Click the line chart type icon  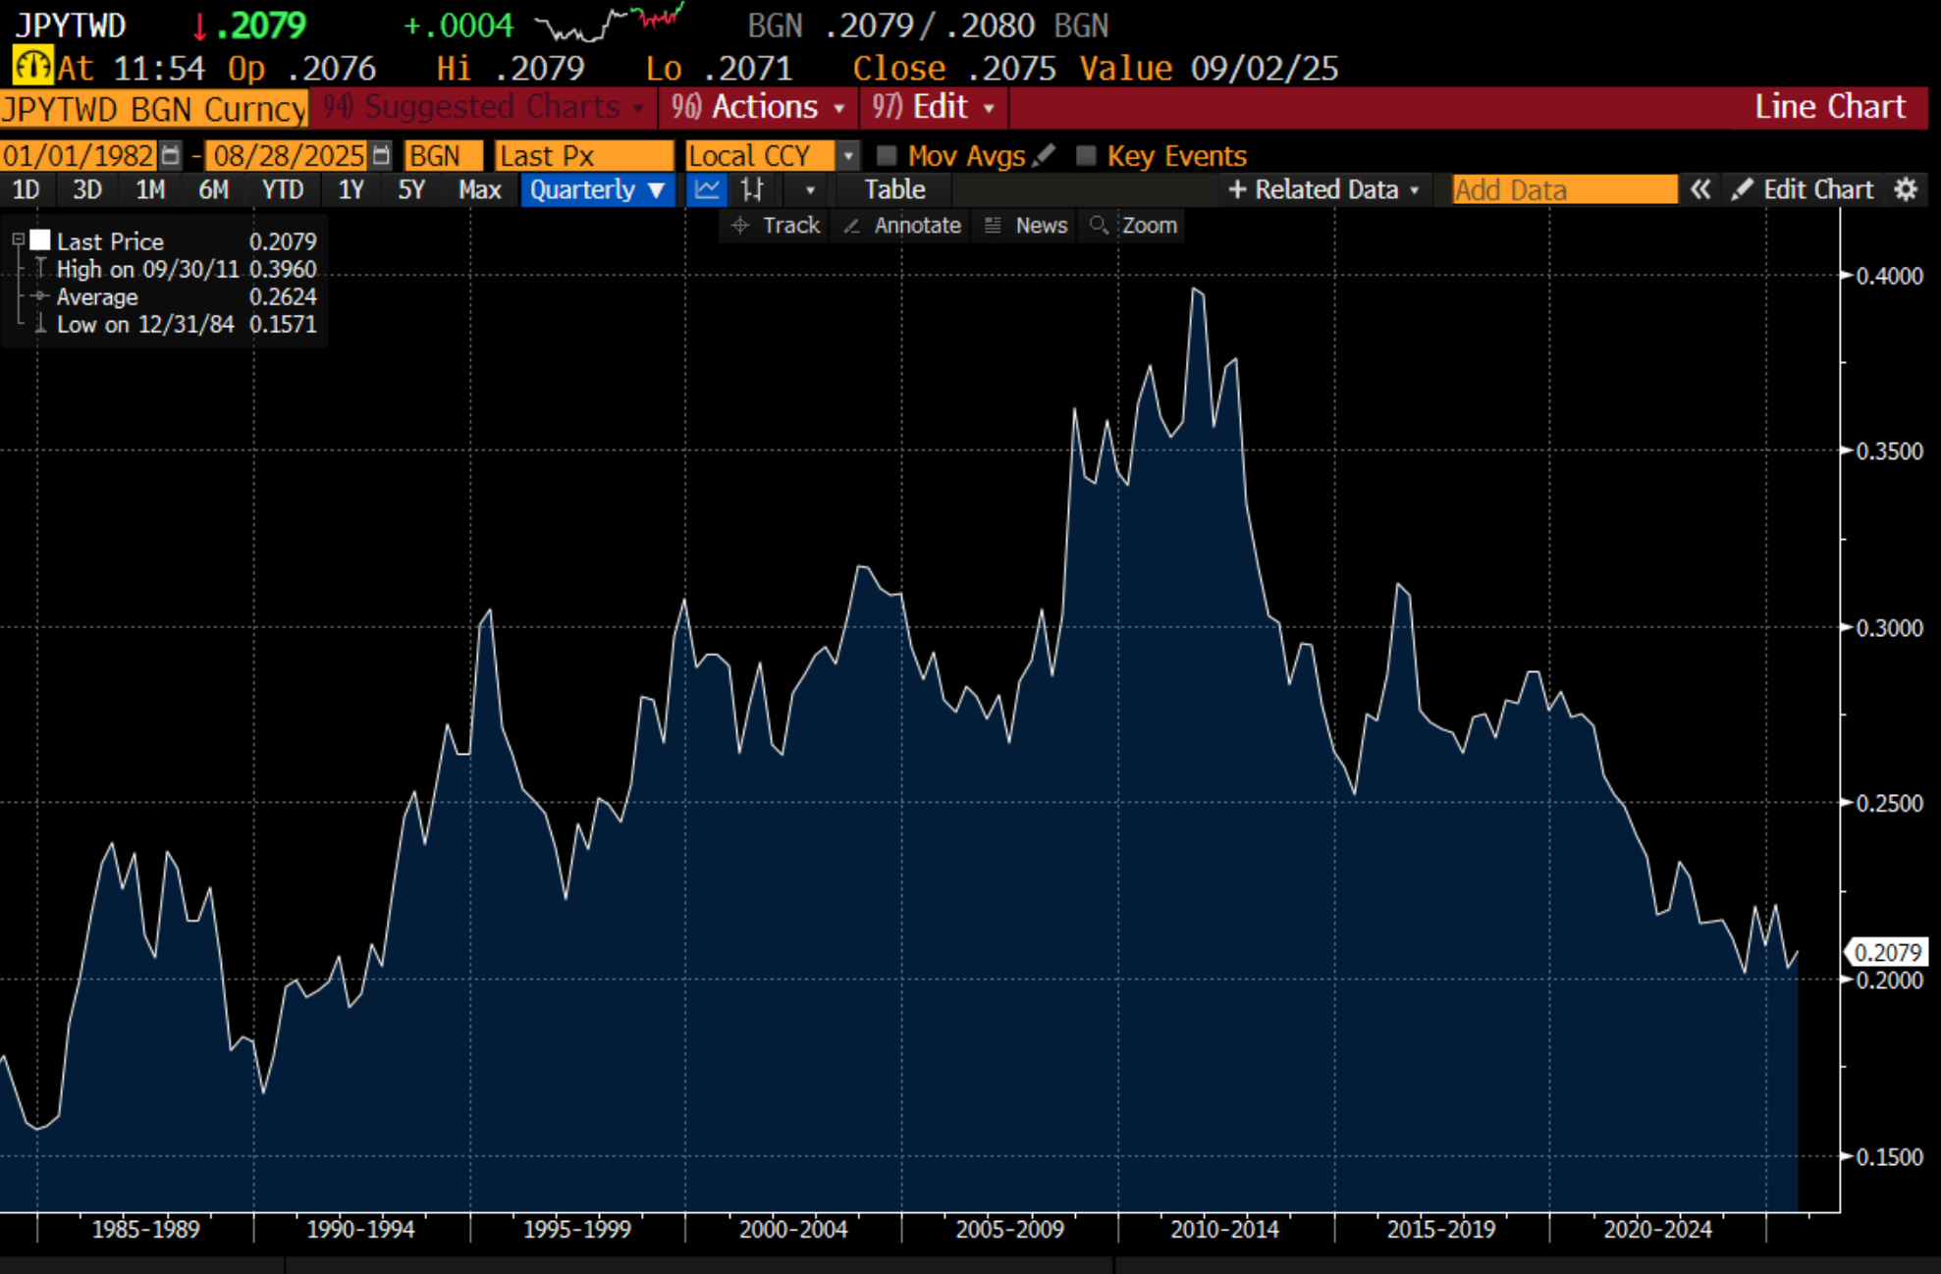tap(706, 189)
